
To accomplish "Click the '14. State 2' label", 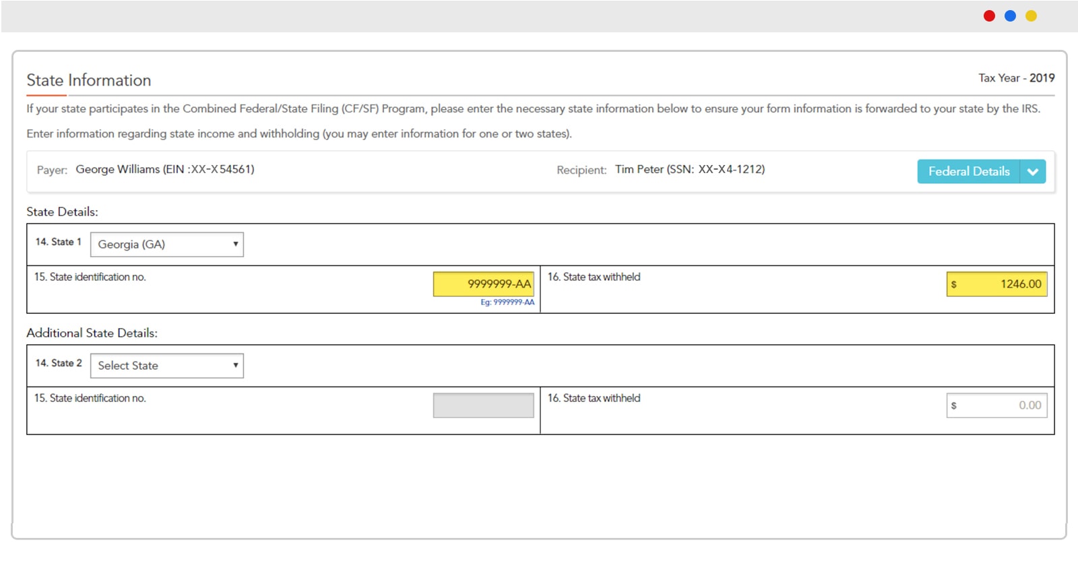I will point(59,363).
